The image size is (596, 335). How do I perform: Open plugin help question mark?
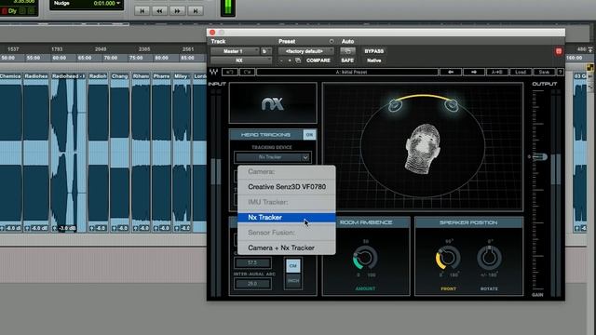click(x=560, y=72)
